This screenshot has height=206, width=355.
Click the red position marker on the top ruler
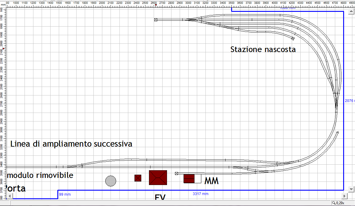[156, 5]
